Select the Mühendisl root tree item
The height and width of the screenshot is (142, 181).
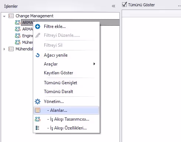[x=24, y=49]
